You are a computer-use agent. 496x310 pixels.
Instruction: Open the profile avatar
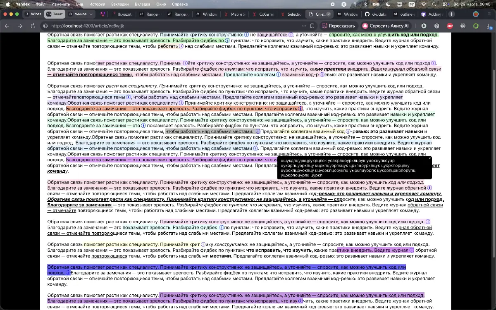coord(476,14)
